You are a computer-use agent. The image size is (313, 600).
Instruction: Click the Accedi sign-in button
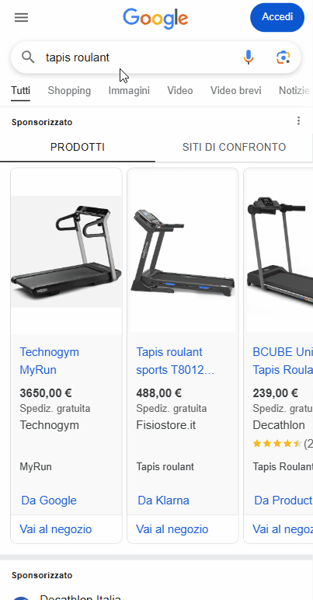tap(277, 17)
